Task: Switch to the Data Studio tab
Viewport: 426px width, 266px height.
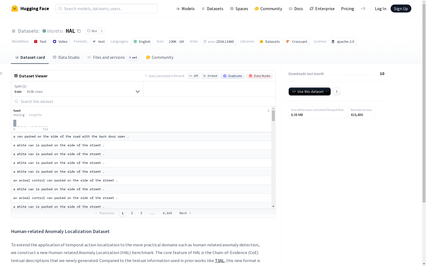Action: click(x=66, y=57)
